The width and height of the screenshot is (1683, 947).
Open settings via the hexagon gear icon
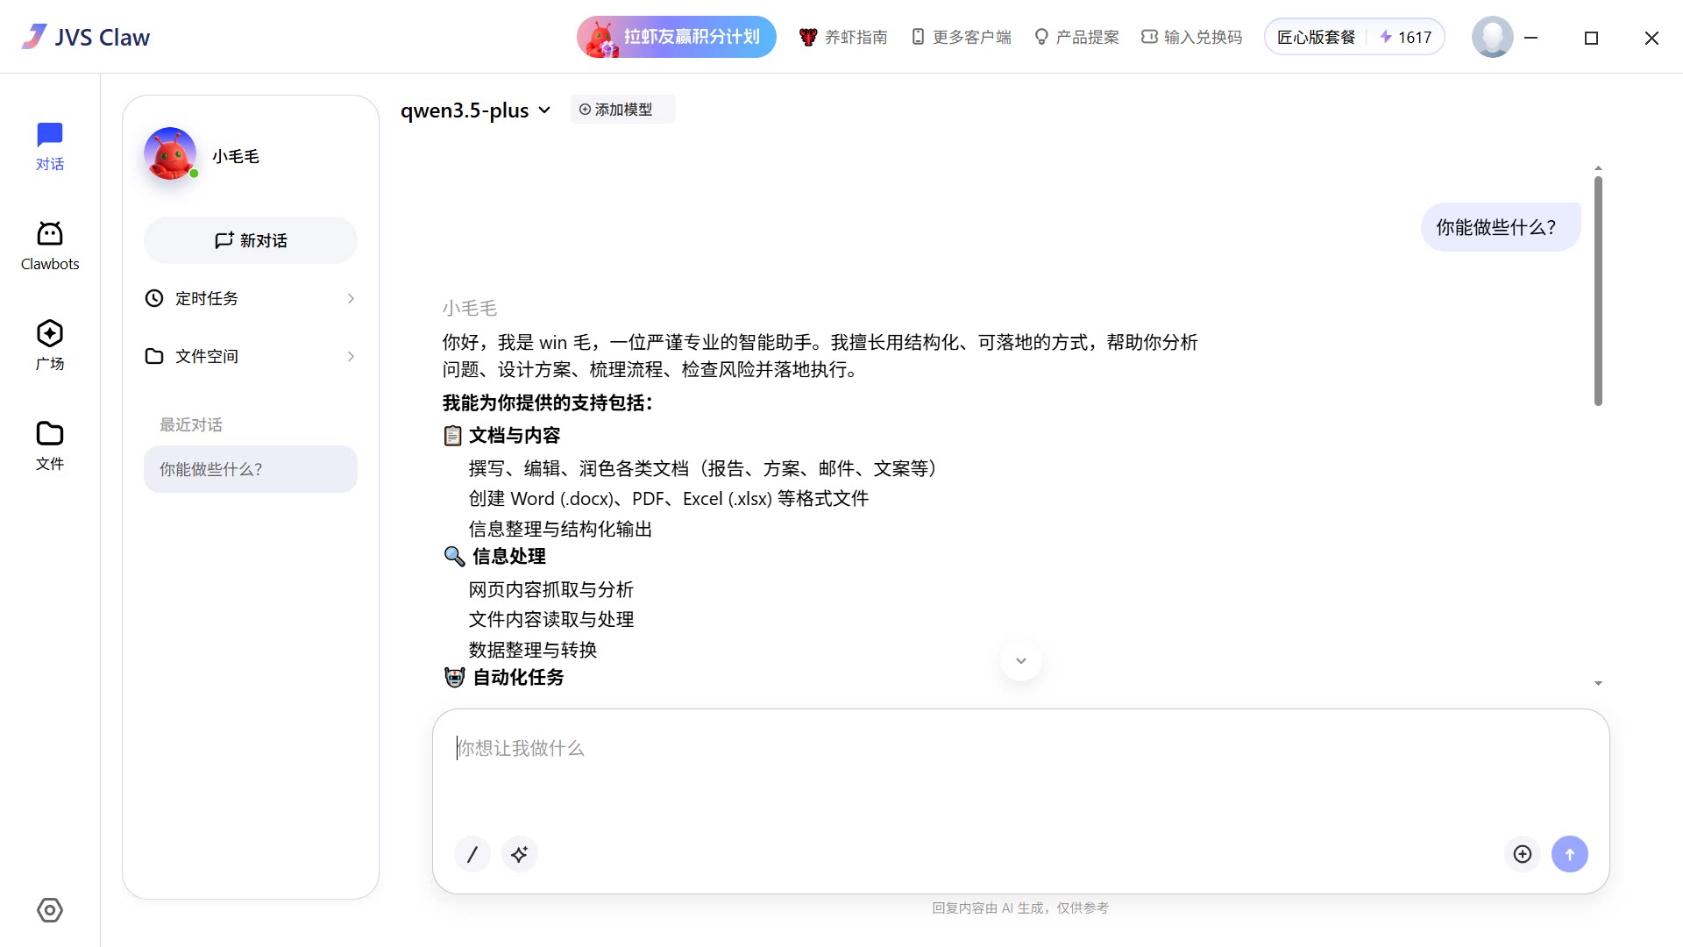point(50,910)
